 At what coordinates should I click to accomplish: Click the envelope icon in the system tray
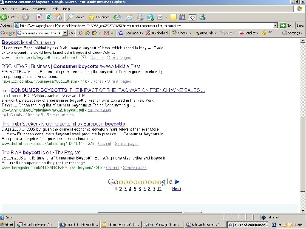[285, 225]
